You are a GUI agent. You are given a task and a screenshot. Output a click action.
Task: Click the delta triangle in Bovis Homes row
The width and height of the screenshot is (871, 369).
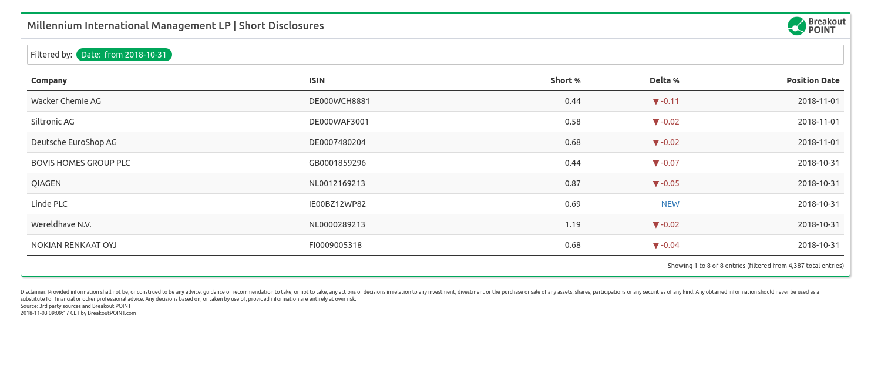tap(656, 163)
